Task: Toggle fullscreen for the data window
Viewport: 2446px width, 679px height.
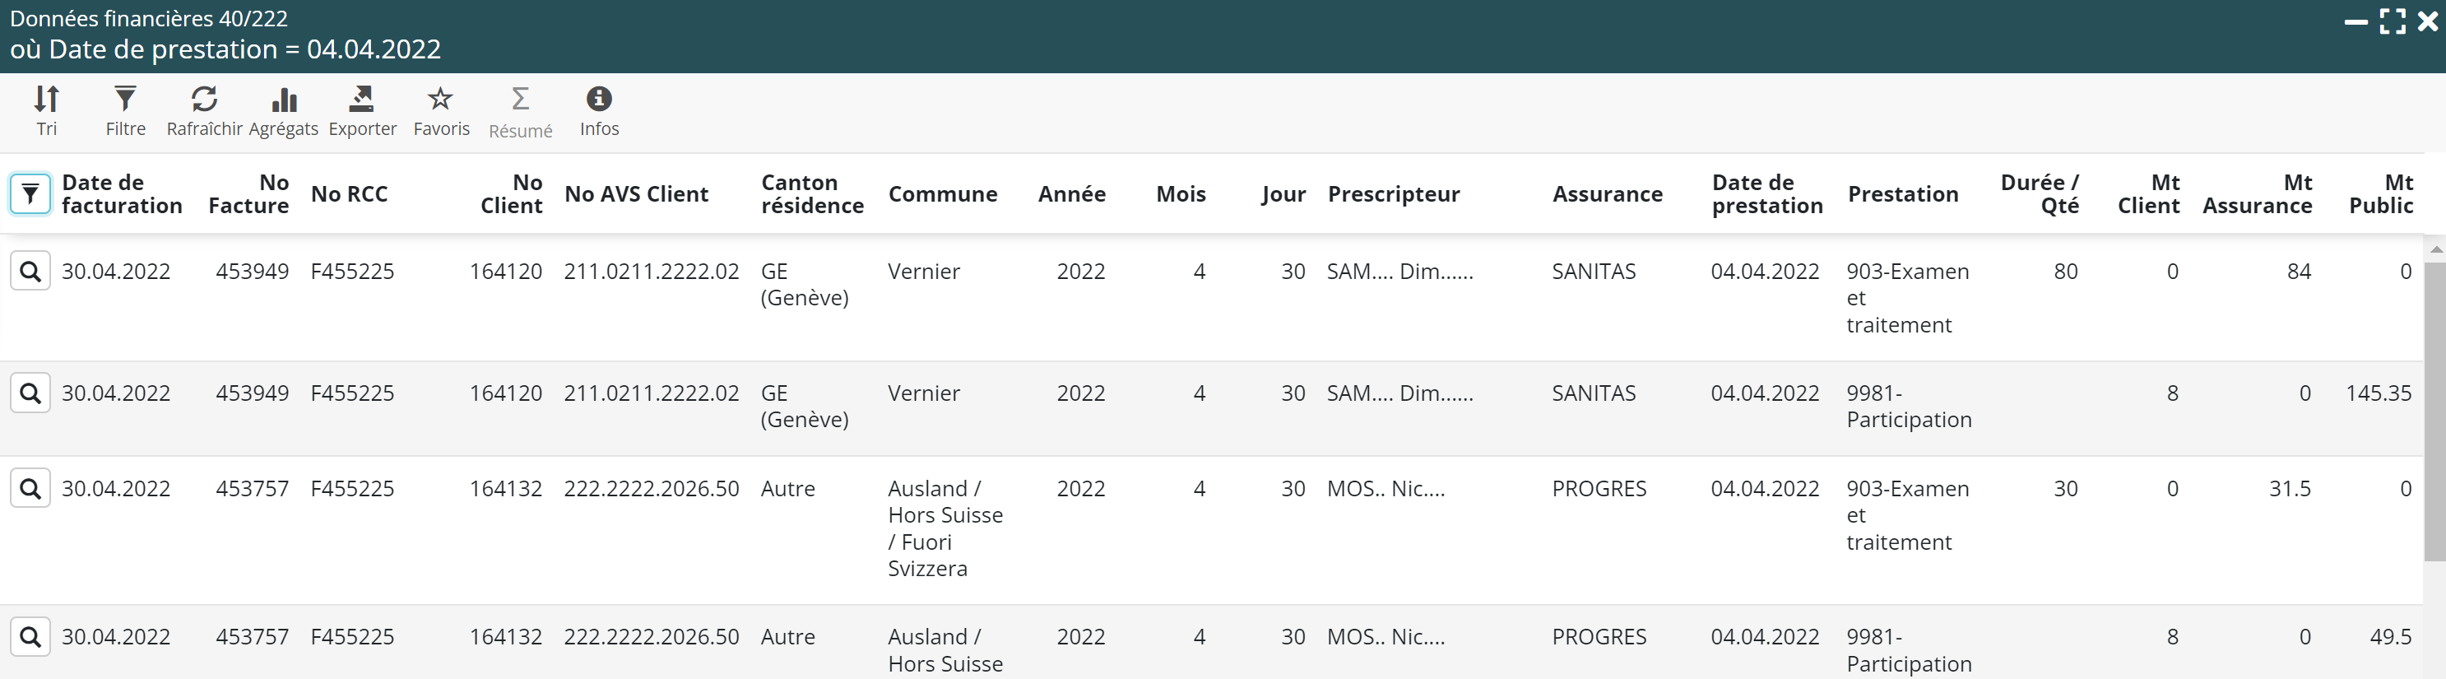Action: click(x=2393, y=21)
